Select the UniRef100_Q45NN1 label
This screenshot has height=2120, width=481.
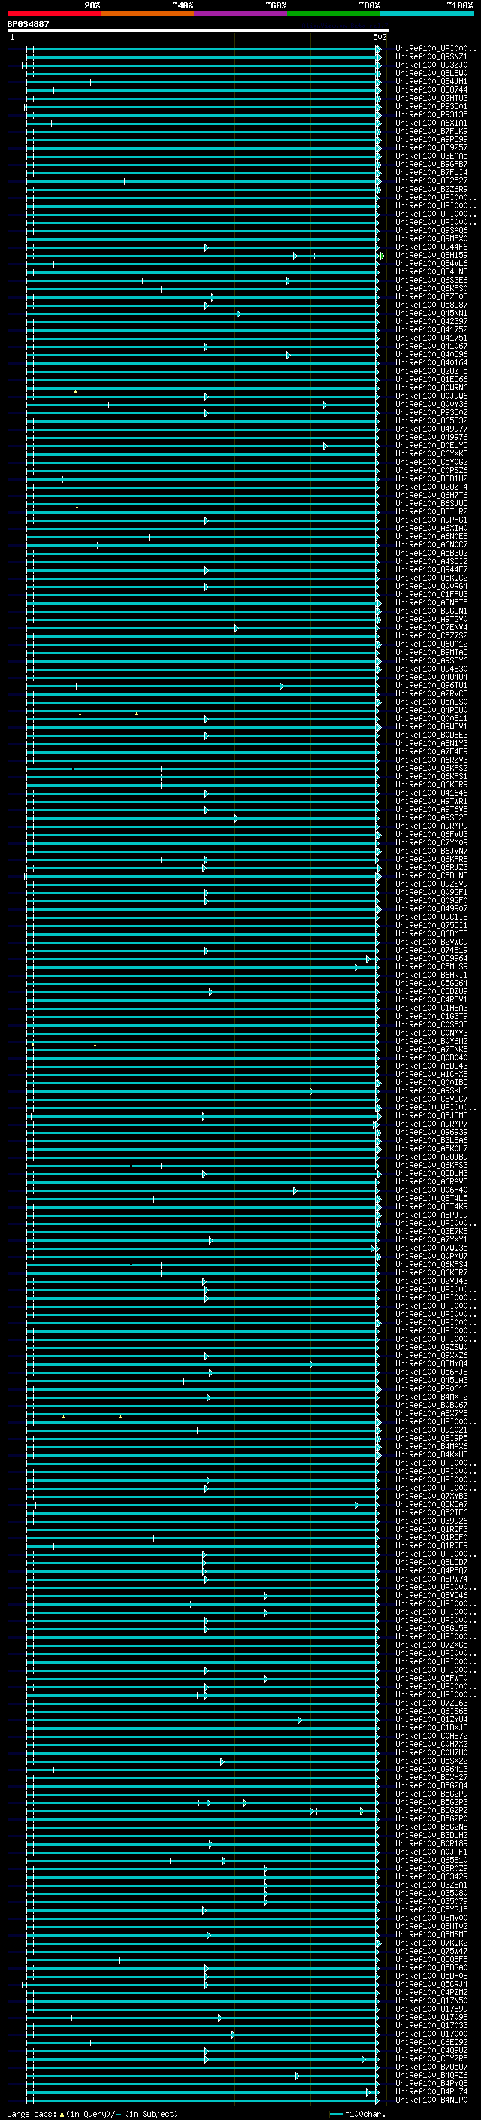[x=431, y=313]
